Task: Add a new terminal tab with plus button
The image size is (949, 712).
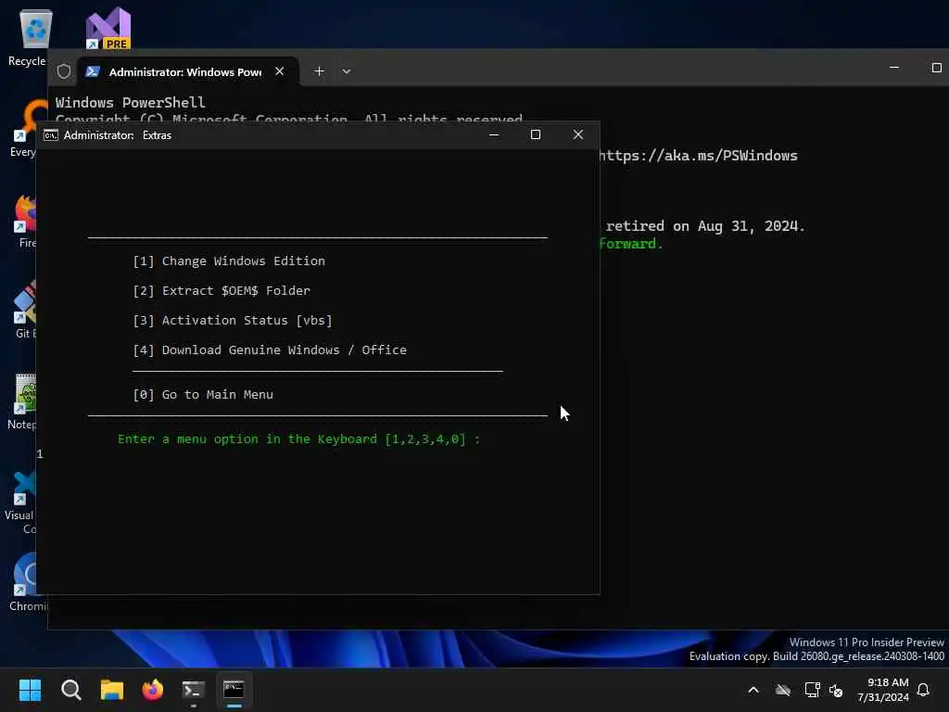Action: click(319, 71)
